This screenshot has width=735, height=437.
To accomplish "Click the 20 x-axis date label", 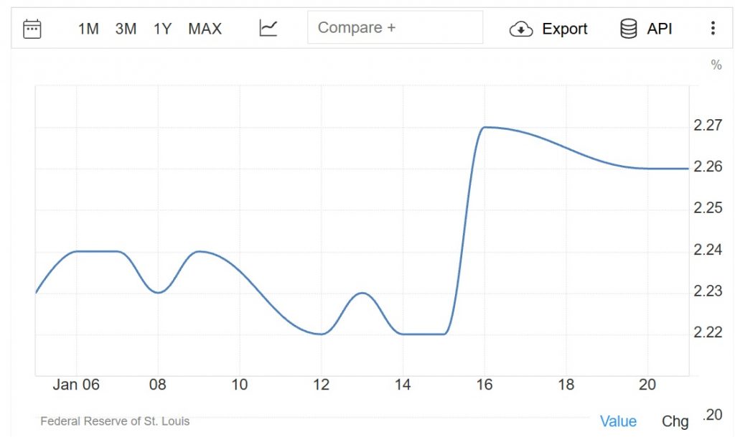I will click(647, 385).
